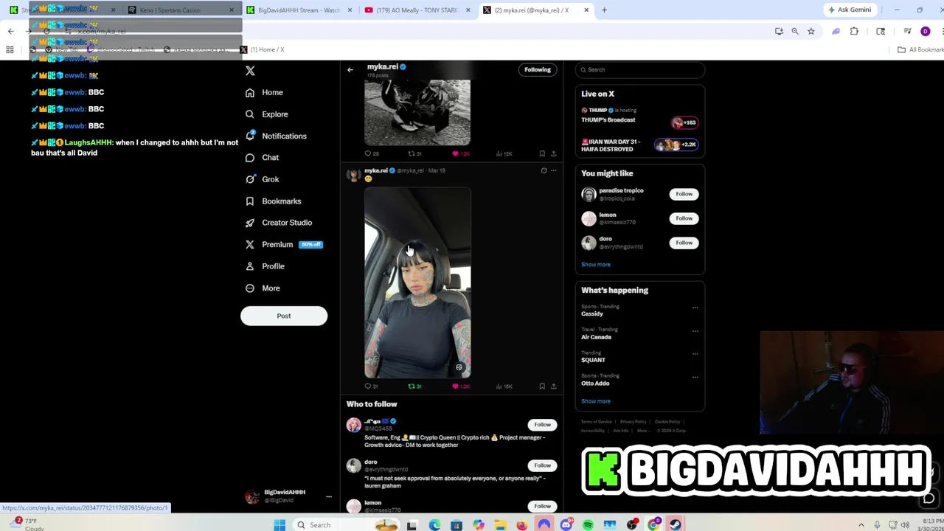The image size is (944, 531).
Task: Bookmark this page with the star icon
Action: 811,31
